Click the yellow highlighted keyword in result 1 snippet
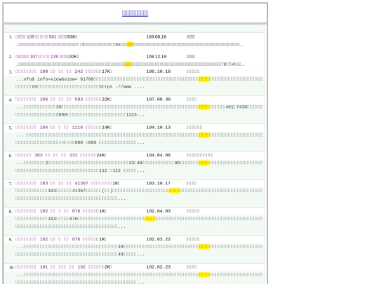Viewport: 379px width, 284px height. pyautogui.click(x=130, y=44)
